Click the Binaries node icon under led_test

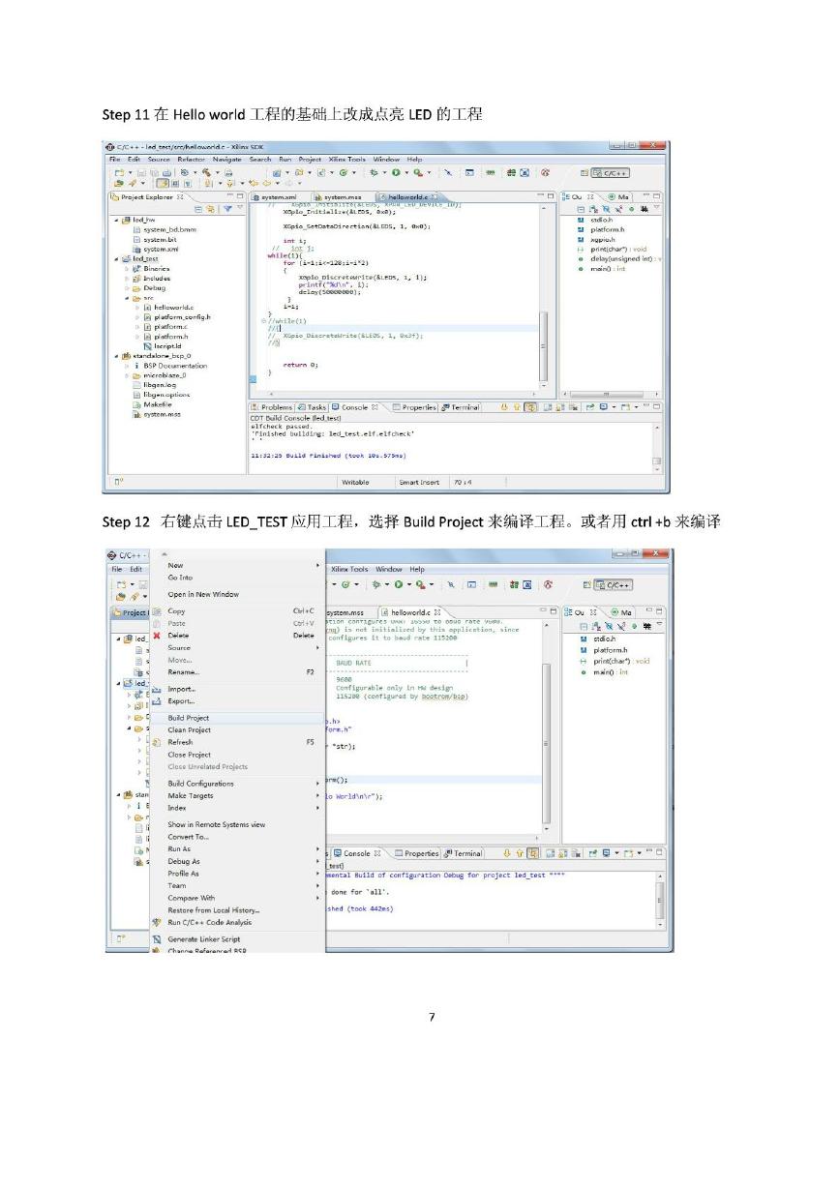pyautogui.click(x=136, y=269)
